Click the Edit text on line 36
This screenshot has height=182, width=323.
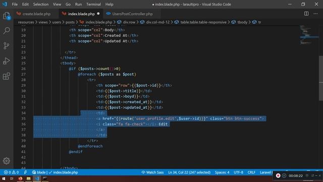click(x=163, y=124)
